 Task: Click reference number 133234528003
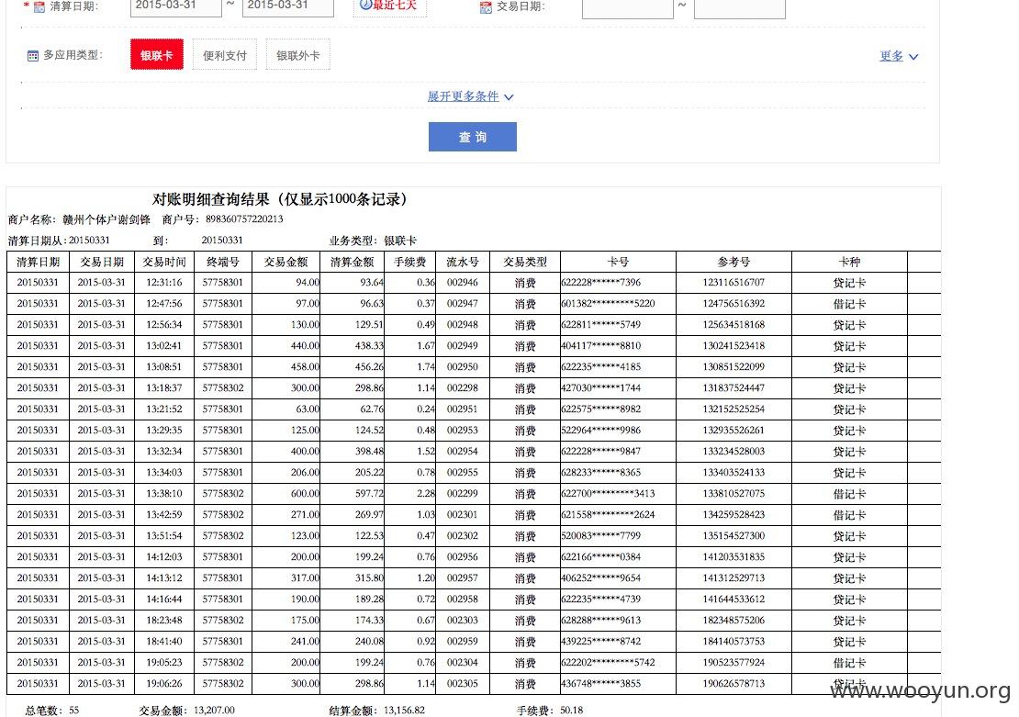pos(733,451)
